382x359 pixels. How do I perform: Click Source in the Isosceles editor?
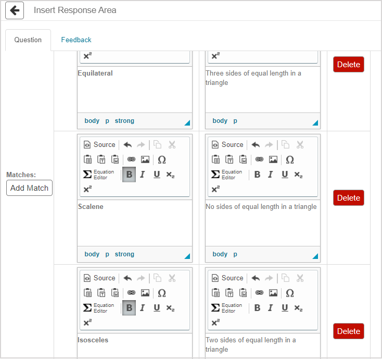coord(99,278)
